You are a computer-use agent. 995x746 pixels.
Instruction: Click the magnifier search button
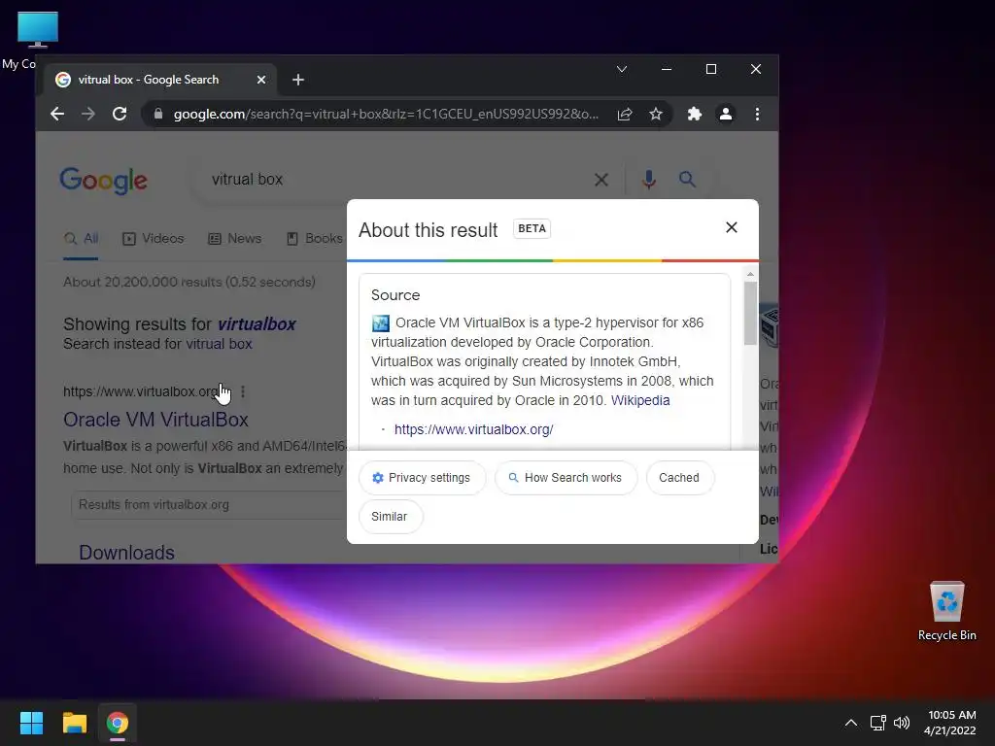tap(687, 180)
